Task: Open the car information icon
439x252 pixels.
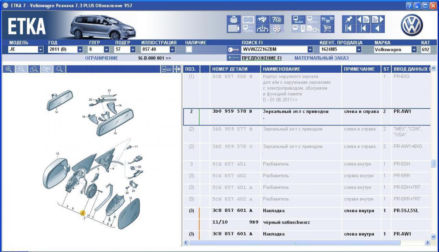Action: point(263,29)
